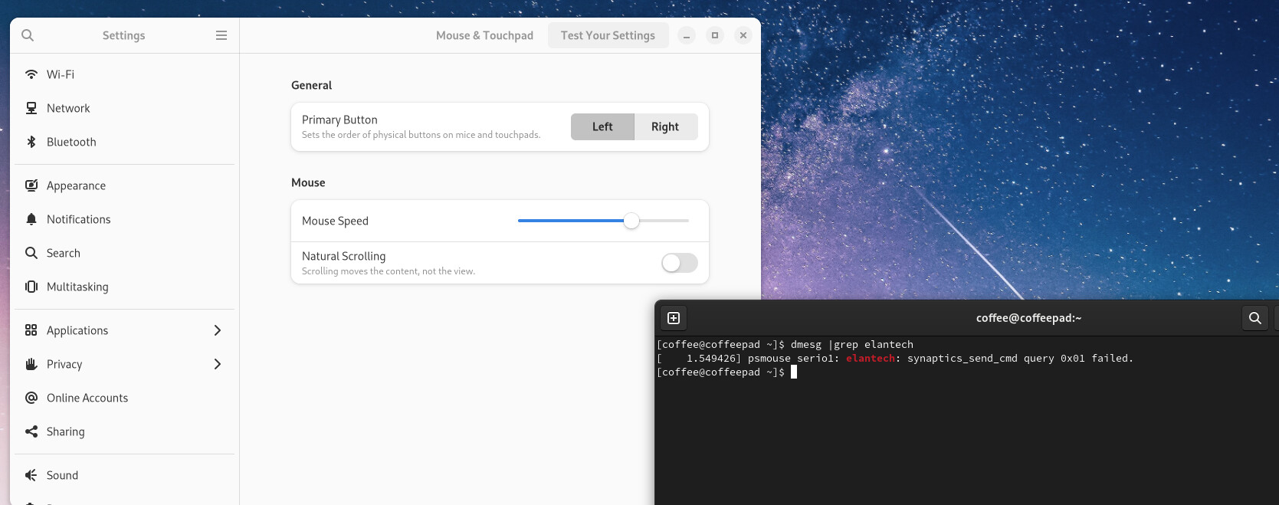Open the Settings hamburger menu
The height and width of the screenshot is (505, 1279).
pyautogui.click(x=221, y=35)
